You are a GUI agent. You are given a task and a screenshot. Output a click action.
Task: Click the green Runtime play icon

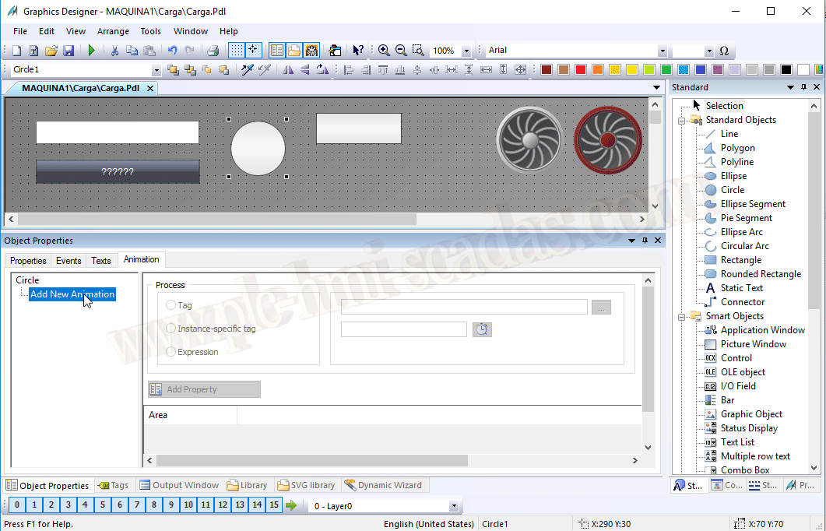(x=92, y=51)
